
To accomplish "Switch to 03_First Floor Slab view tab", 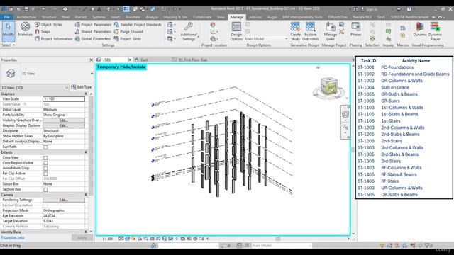I will click(x=193, y=59).
